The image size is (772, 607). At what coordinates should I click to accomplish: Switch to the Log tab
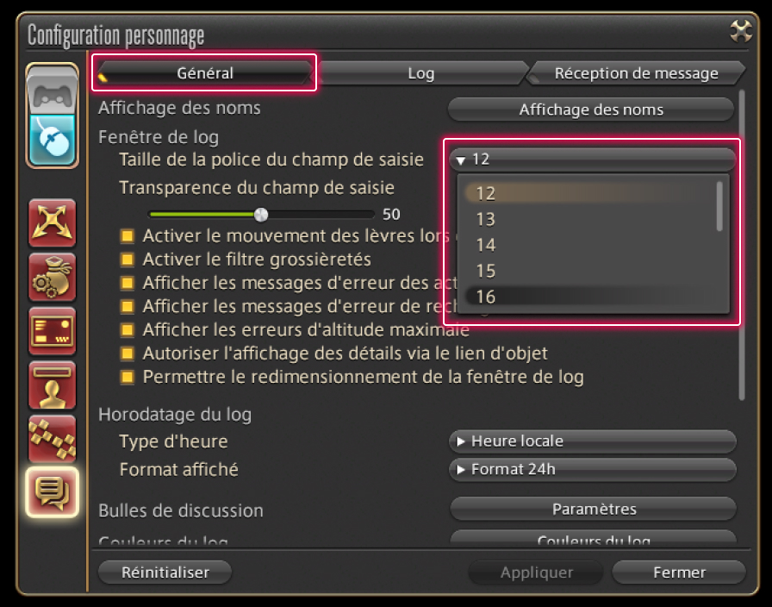click(420, 73)
